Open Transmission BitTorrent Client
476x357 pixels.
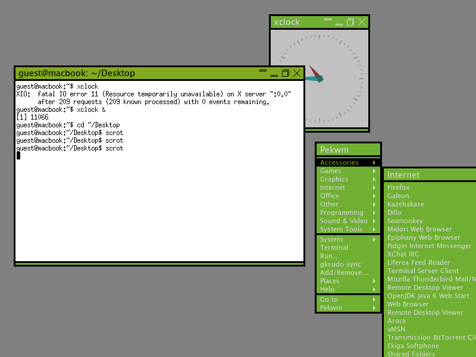pos(430,338)
